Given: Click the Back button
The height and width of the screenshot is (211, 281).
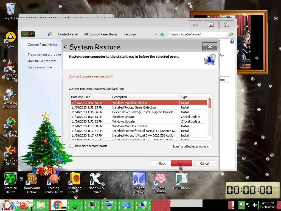Looking at the screenshot, I should (161, 163).
